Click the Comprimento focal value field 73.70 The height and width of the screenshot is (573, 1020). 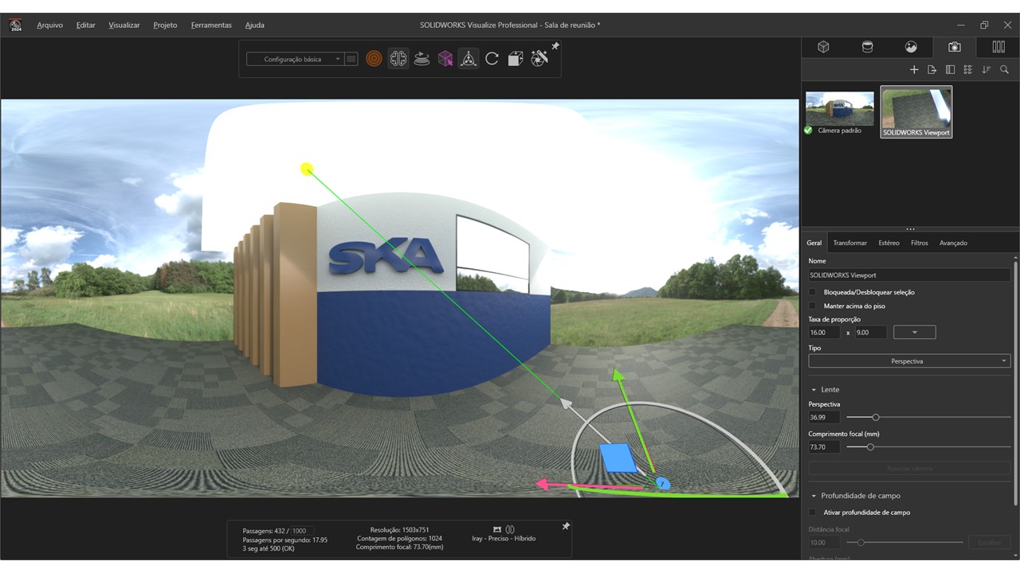click(x=824, y=447)
